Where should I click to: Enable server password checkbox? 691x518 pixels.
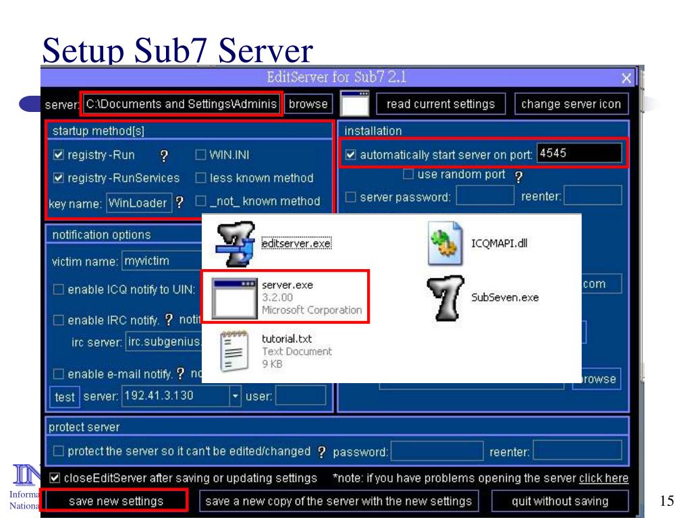pos(351,197)
